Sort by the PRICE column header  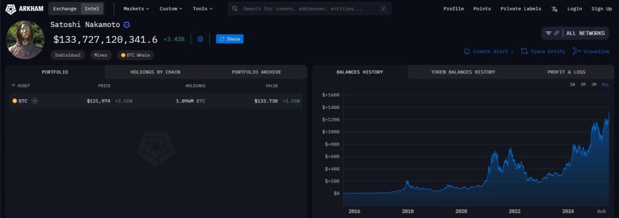(x=104, y=86)
